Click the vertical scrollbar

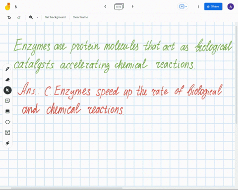[x=237, y=74]
